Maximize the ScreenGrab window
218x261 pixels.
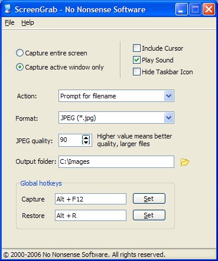195,9
